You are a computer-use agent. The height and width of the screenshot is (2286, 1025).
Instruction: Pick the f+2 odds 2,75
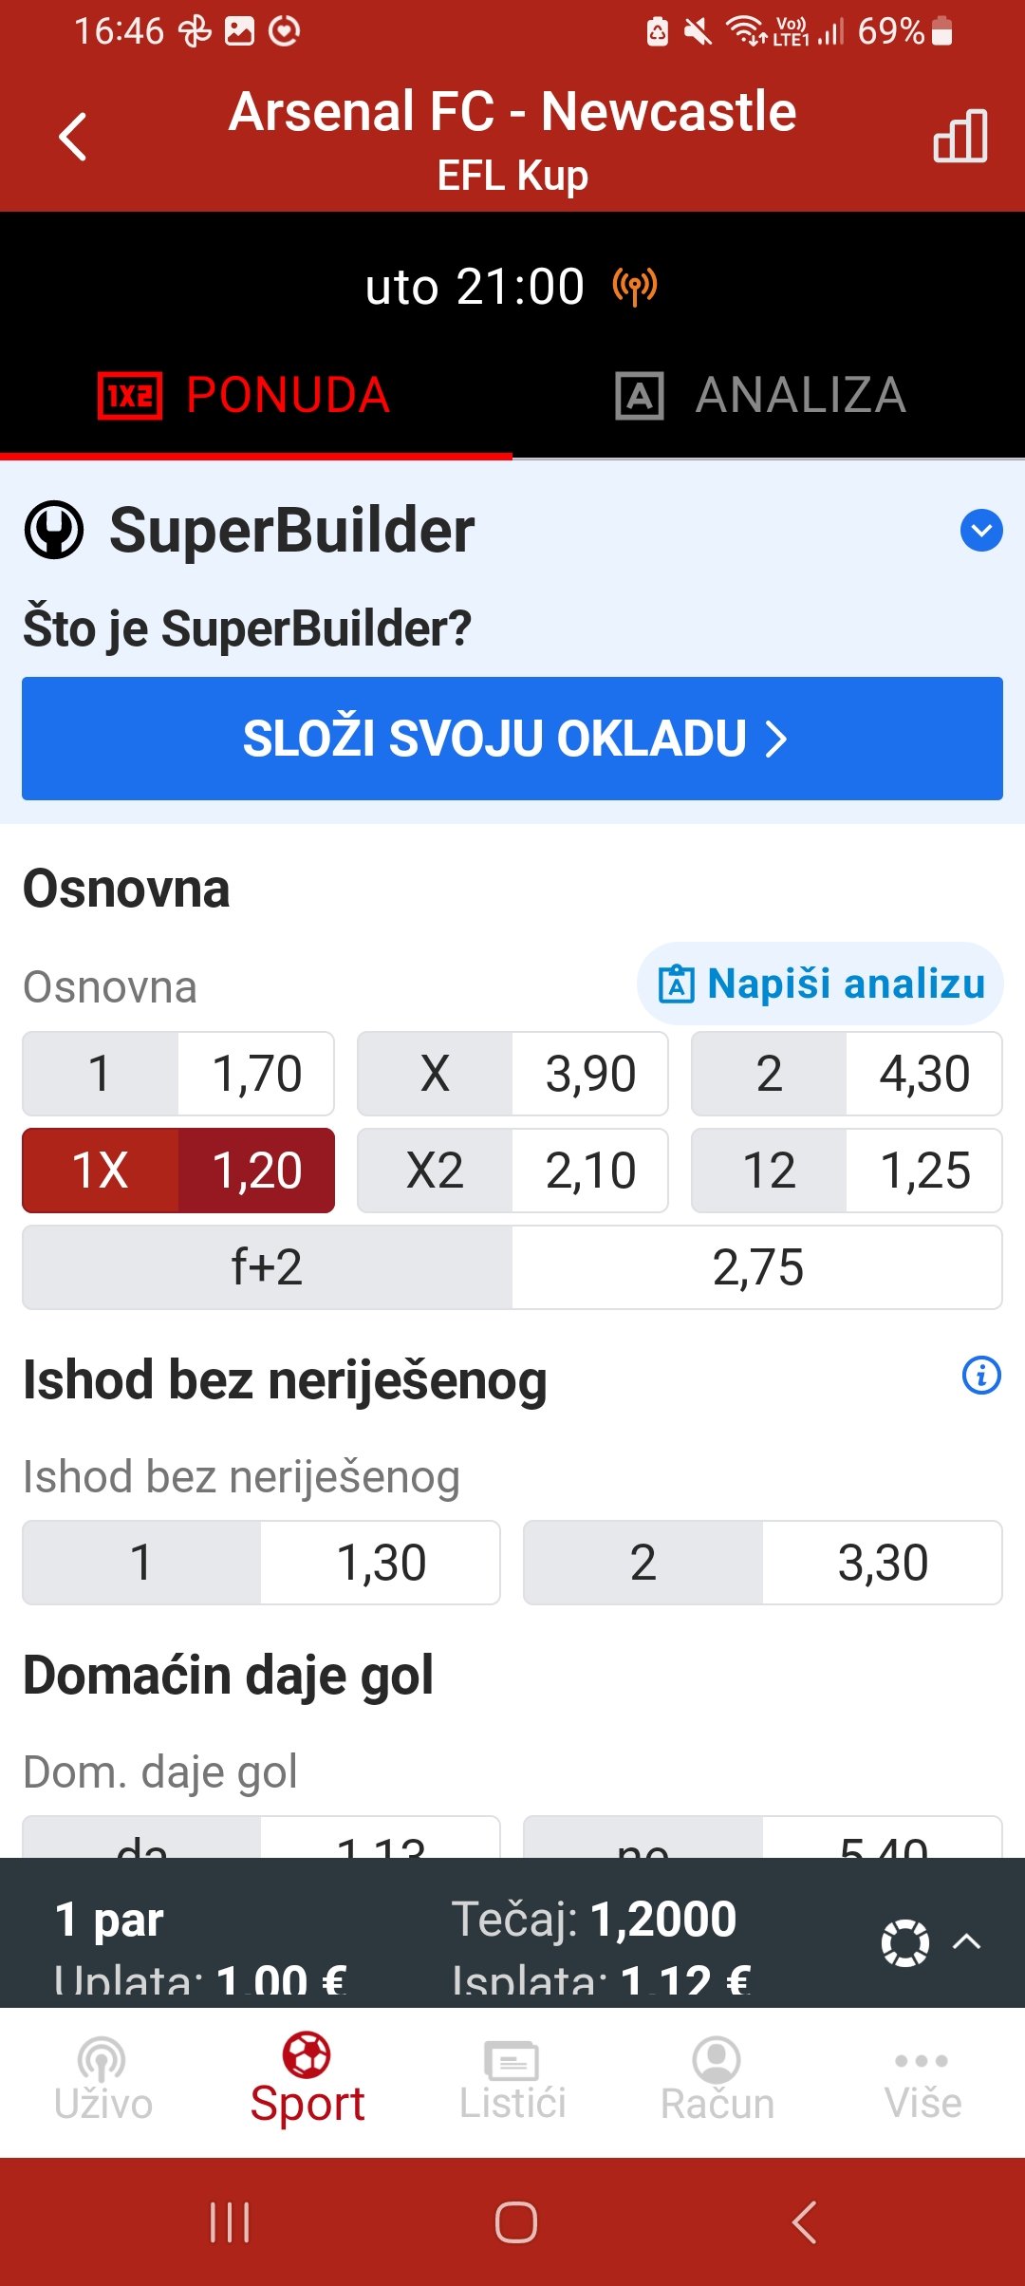click(x=512, y=1267)
